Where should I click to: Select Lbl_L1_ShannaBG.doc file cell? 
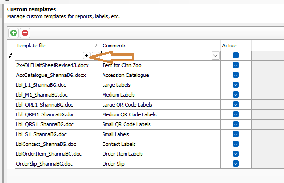(58, 85)
